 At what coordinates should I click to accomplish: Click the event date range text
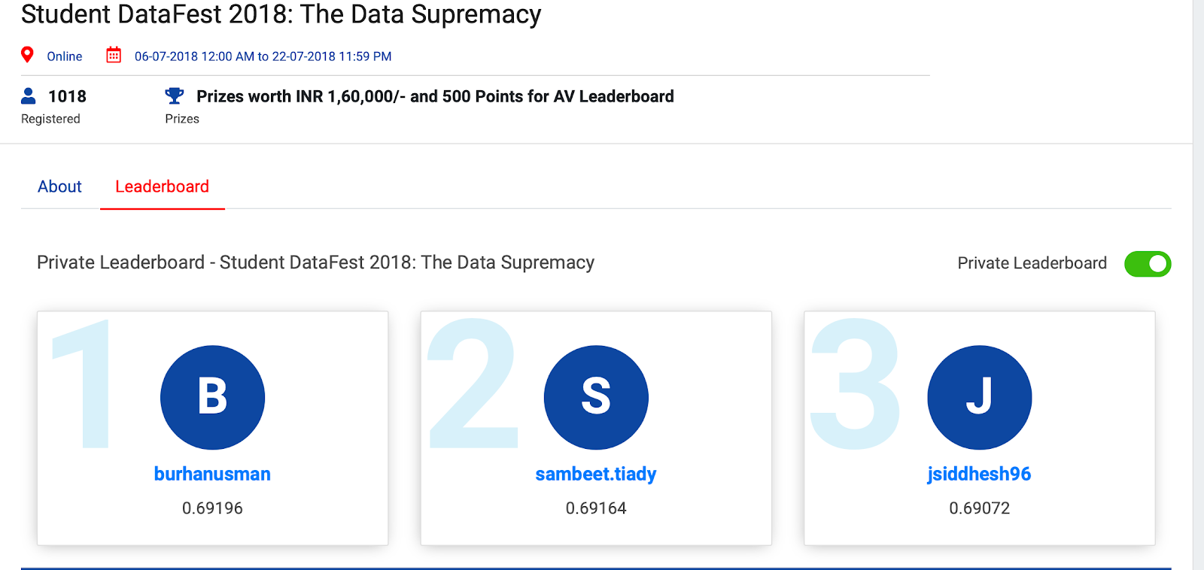click(x=262, y=56)
